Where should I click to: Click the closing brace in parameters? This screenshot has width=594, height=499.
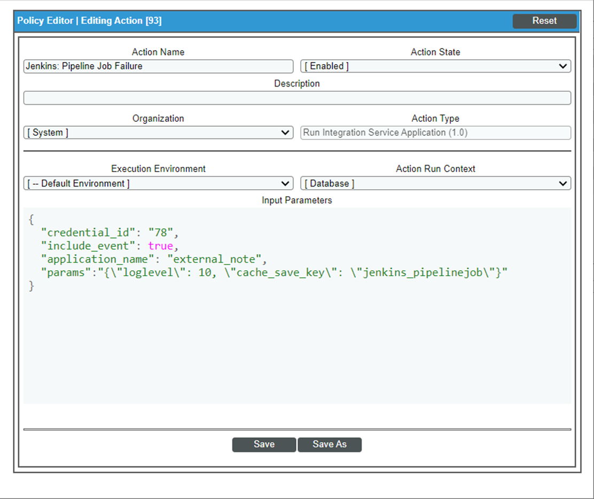[x=32, y=286]
